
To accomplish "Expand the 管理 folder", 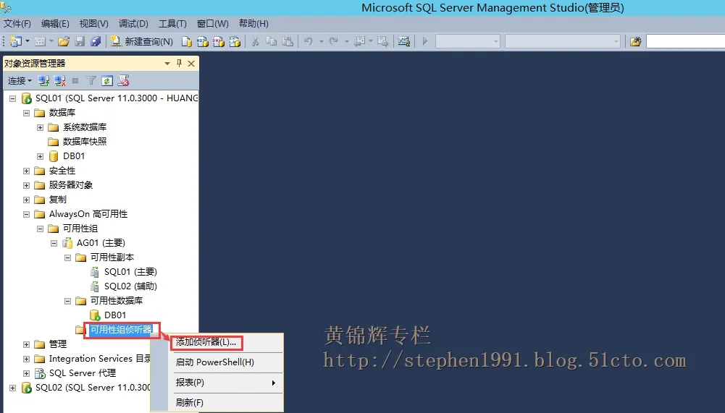I will click(x=26, y=344).
